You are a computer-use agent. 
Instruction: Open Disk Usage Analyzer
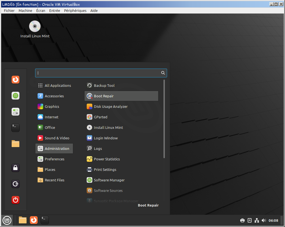pyautogui.click(x=122, y=106)
